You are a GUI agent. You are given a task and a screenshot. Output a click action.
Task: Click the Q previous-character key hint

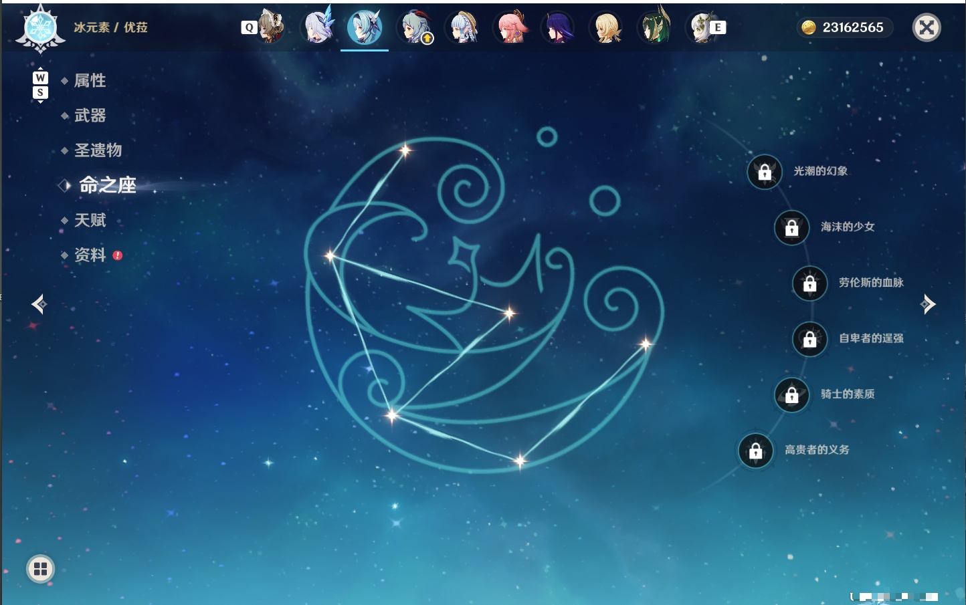[x=249, y=27]
